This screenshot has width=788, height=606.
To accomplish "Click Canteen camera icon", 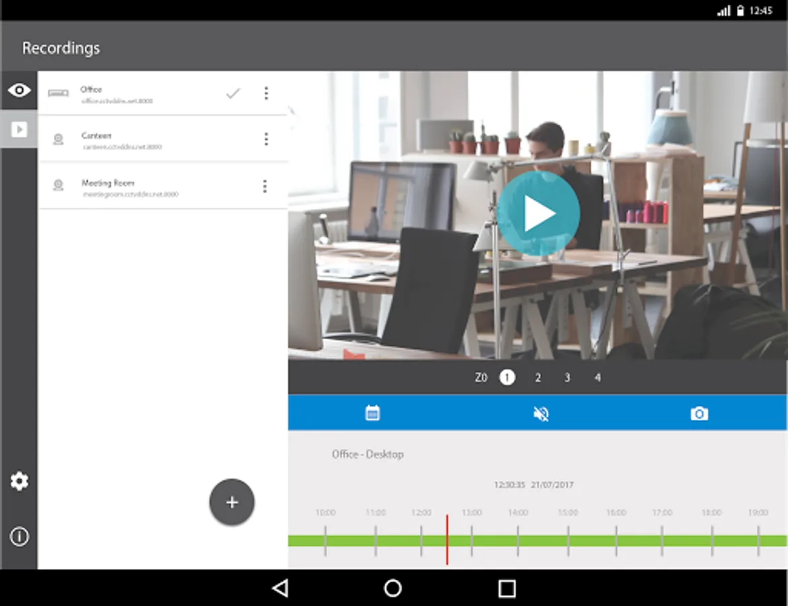I will pyautogui.click(x=59, y=139).
